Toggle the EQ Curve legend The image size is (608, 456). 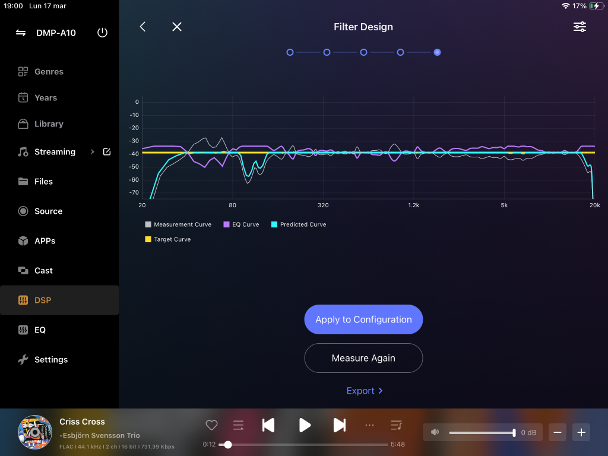click(x=241, y=224)
